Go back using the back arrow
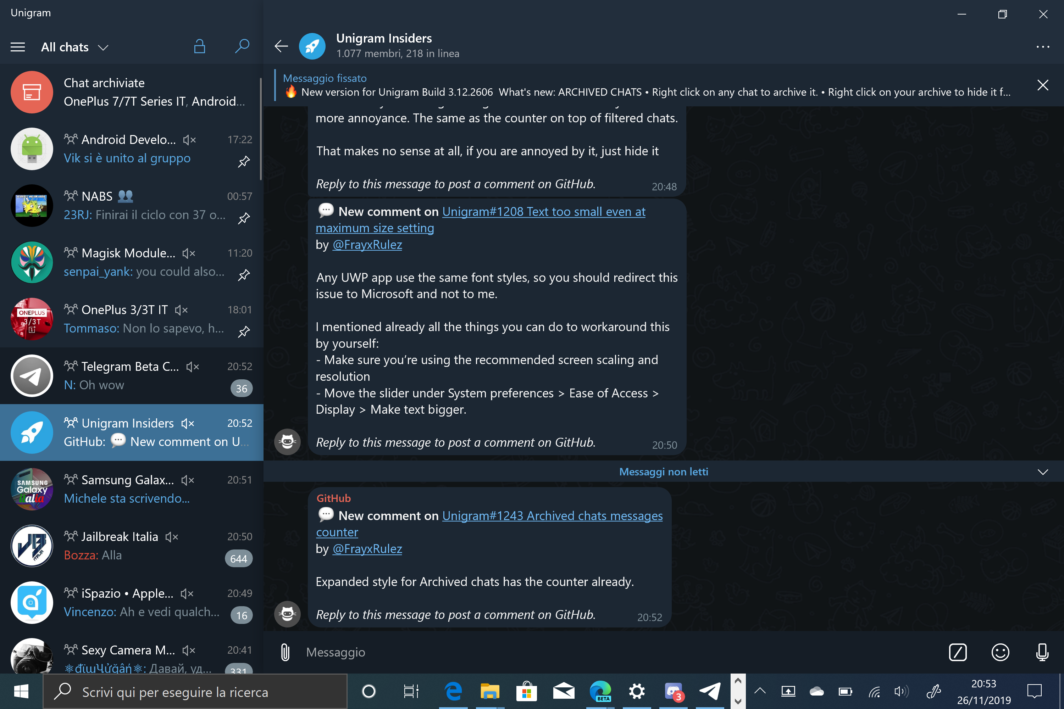 pos(281,46)
